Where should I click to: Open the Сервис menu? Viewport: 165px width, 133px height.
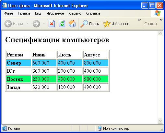tap(75, 13)
